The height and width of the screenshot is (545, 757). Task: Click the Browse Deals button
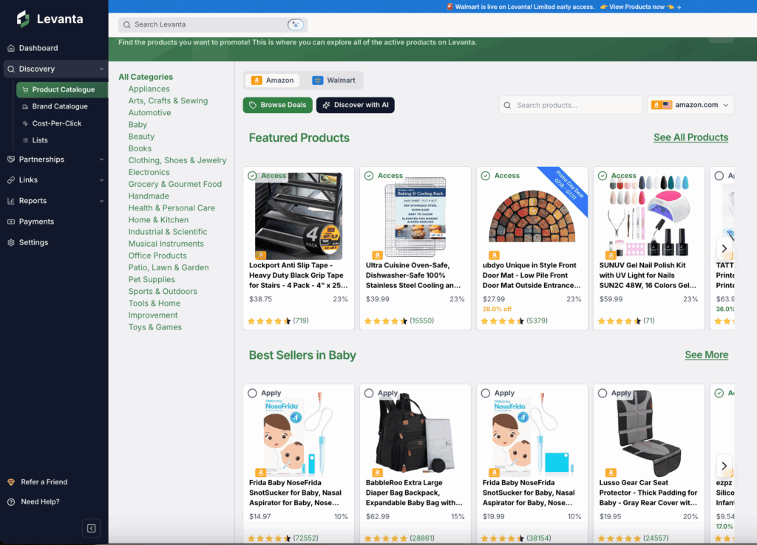pos(277,105)
